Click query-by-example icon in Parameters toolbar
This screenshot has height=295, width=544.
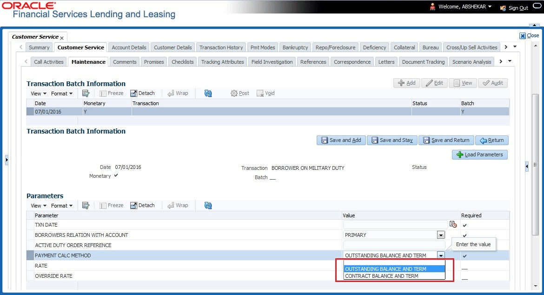pyautogui.click(x=86, y=206)
